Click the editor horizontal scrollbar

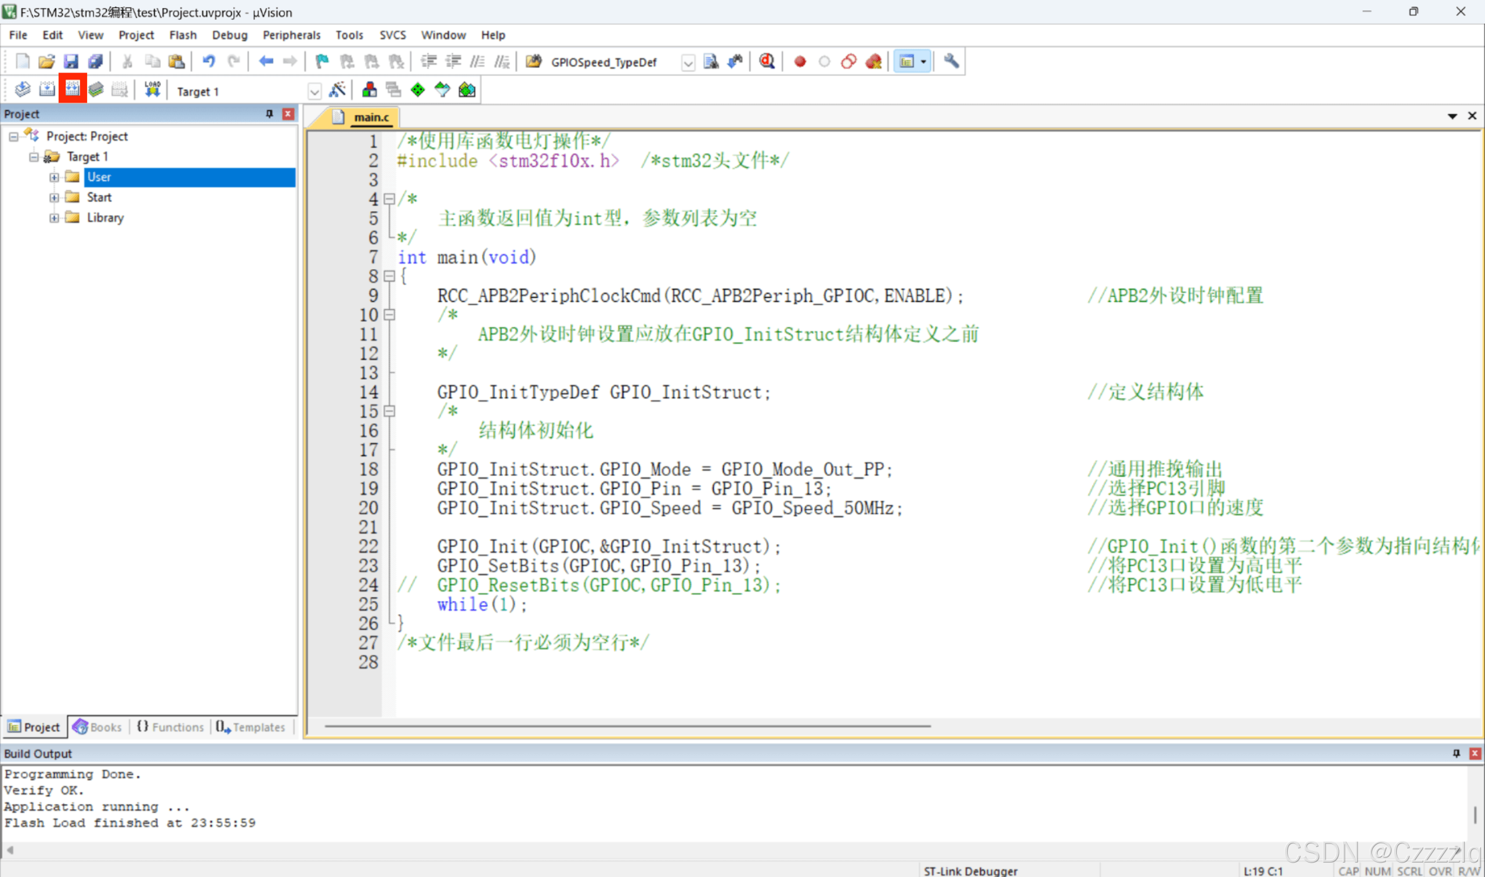627,726
